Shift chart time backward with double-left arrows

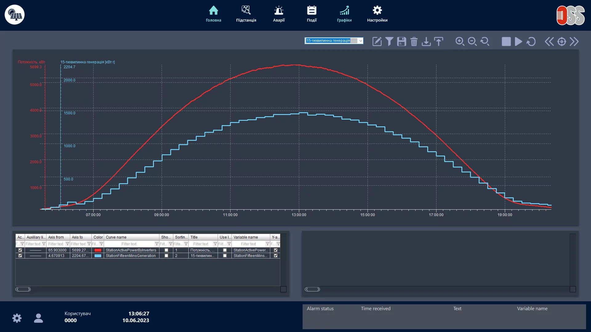tap(549, 41)
